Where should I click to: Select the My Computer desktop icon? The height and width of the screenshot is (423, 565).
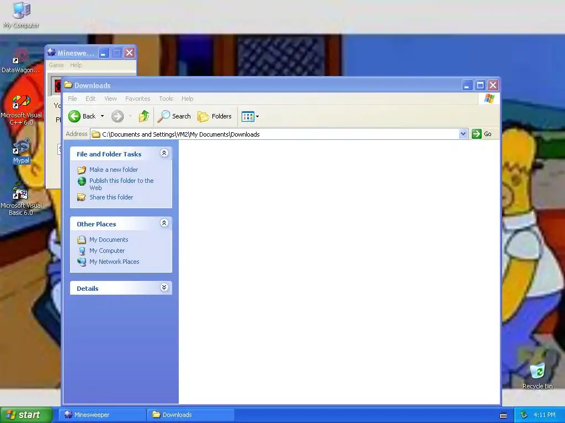(x=22, y=15)
